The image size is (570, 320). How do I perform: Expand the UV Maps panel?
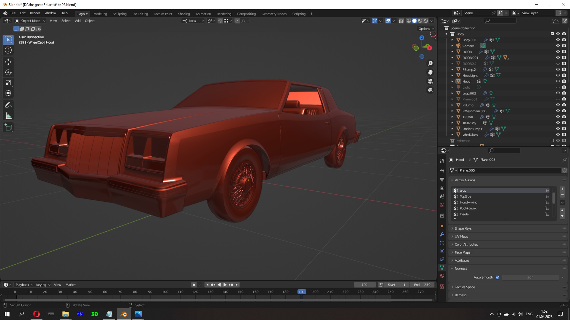(461, 236)
